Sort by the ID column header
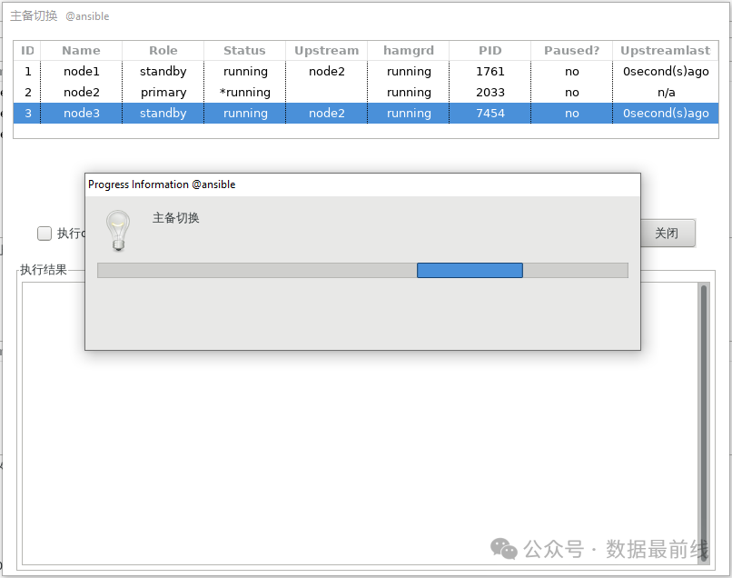Viewport: 732px width, 578px height. (27, 51)
